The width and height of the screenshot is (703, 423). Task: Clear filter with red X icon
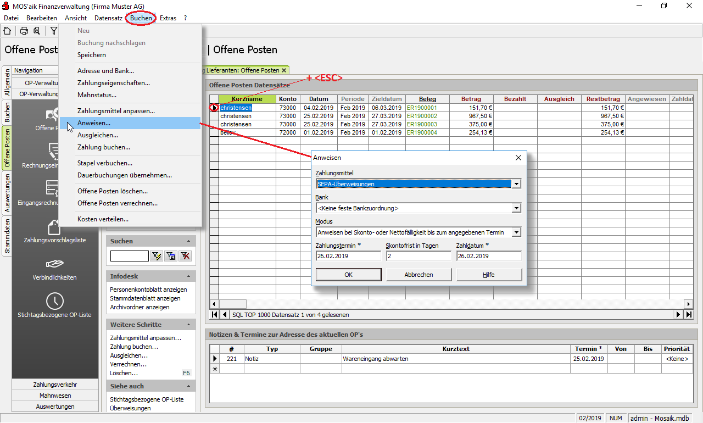point(185,256)
